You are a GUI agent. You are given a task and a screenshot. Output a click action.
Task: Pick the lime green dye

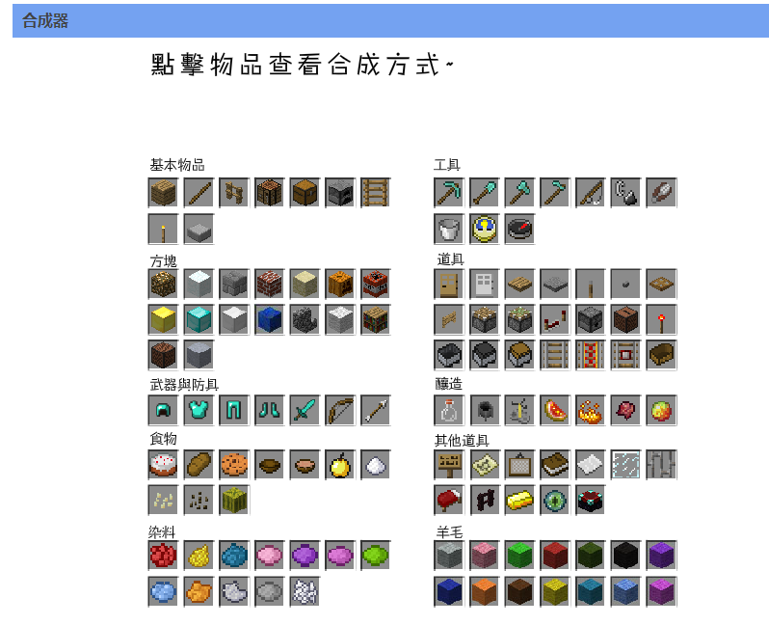tap(375, 556)
